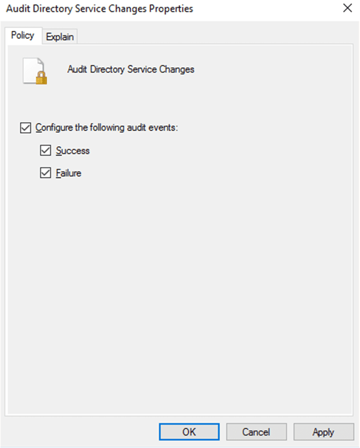Click the 'Configure the following audit events' label
360x448 pixels.
coord(106,128)
